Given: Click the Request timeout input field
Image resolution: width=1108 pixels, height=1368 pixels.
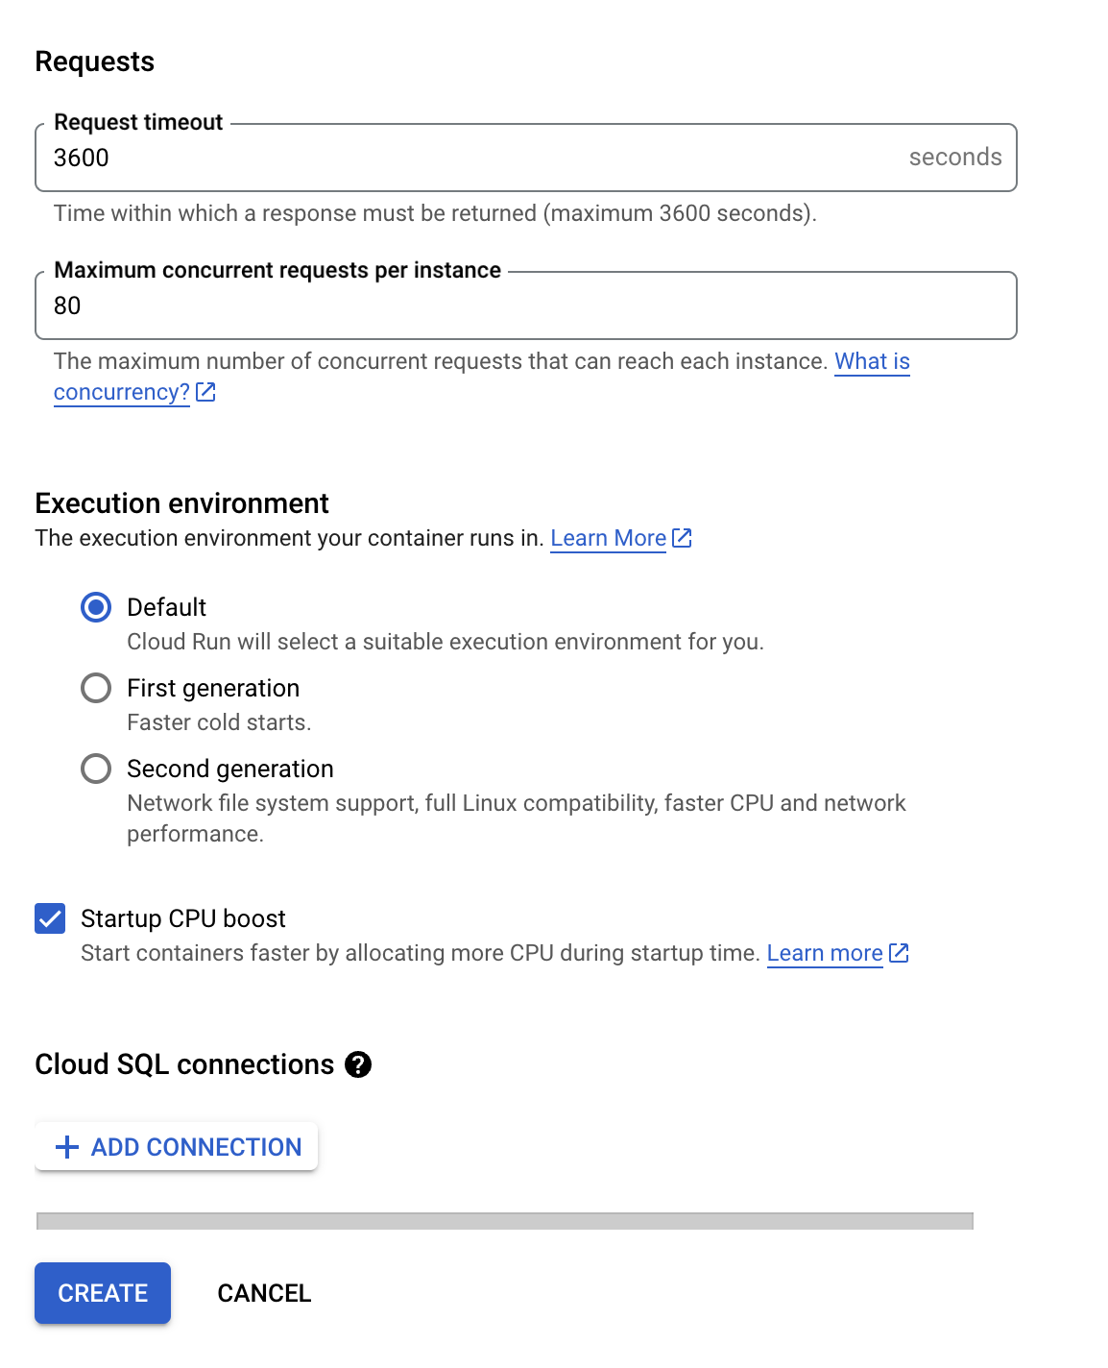Looking at the screenshot, I should pyautogui.click(x=384, y=158).
